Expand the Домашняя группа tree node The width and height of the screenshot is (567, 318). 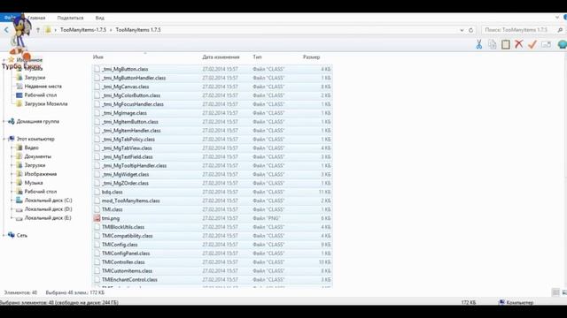click(4, 122)
